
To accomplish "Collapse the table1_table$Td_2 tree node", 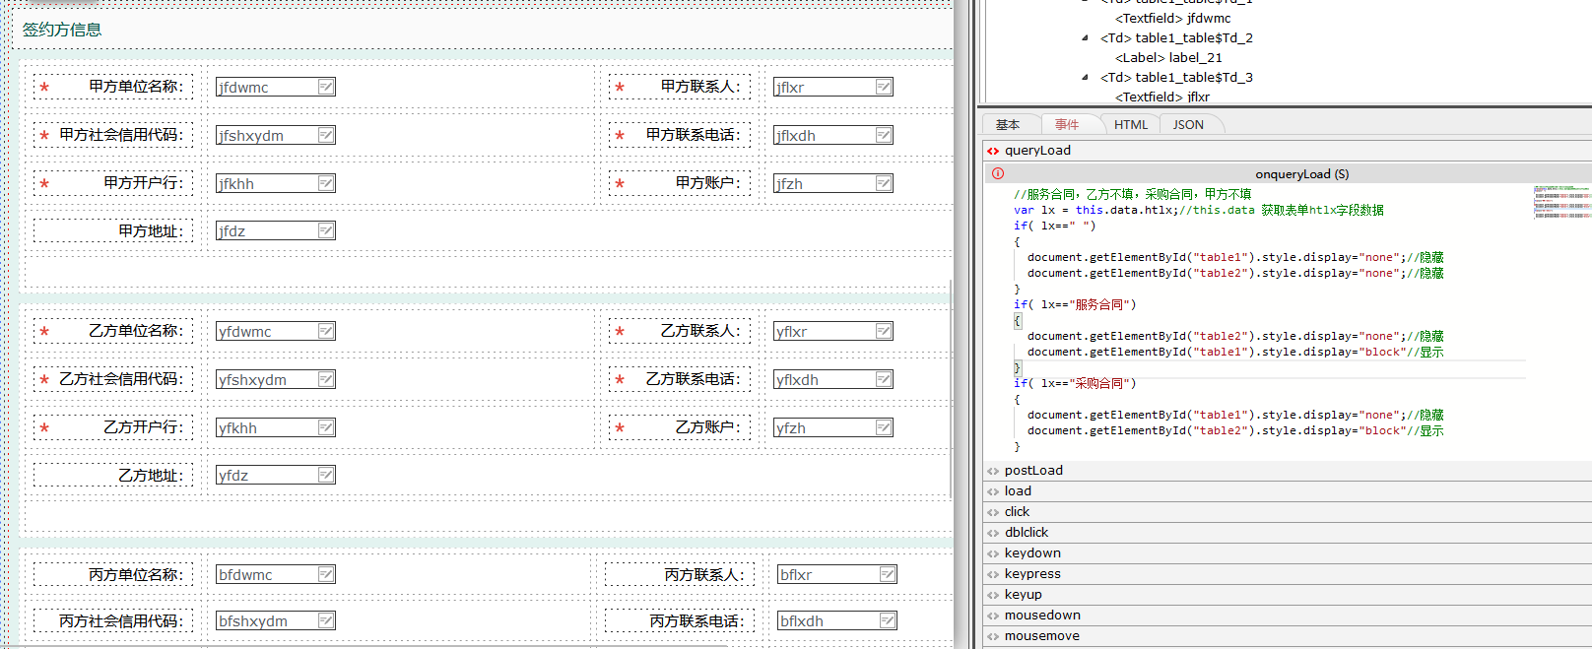I will click(x=1086, y=38).
